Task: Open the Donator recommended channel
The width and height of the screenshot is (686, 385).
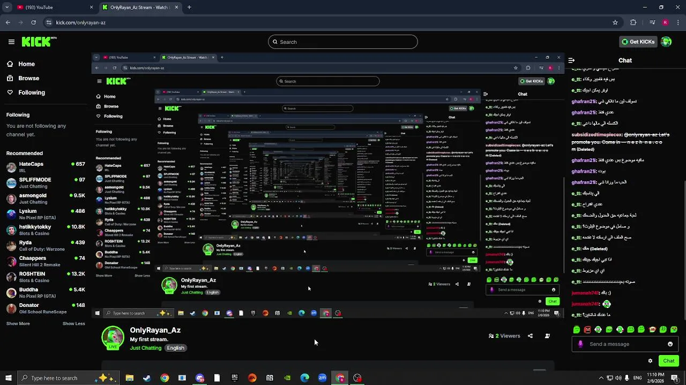Action: pos(46,308)
